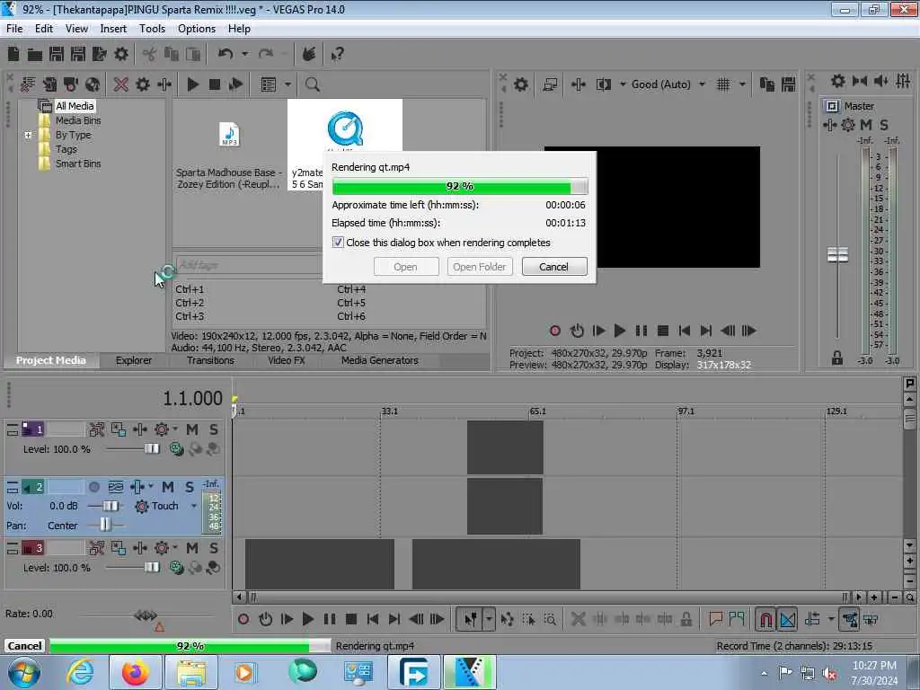Open preview quality Good (Auto) dropdown

[702, 84]
